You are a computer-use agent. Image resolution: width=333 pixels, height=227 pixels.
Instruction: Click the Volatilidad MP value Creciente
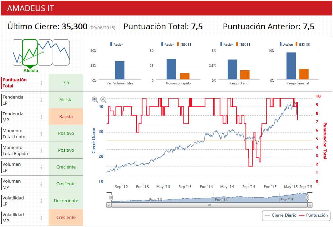[x=66, y=217]
